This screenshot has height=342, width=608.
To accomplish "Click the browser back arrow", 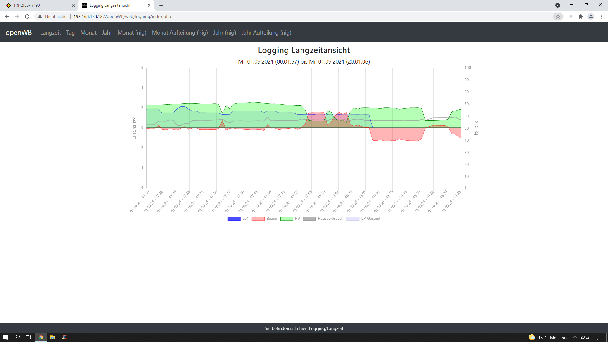I will click(7, 16).
